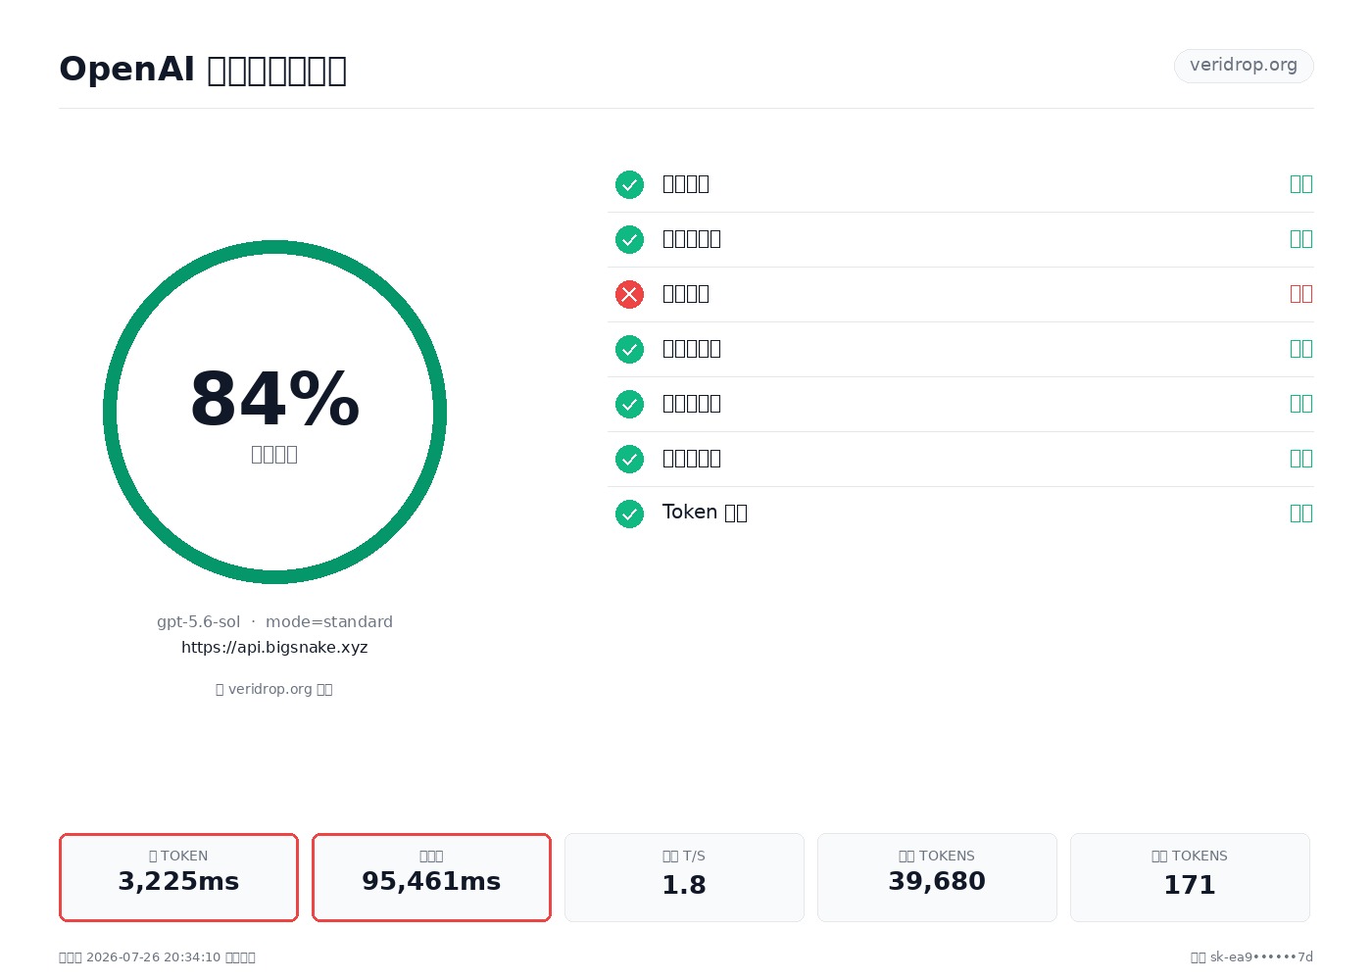The height and width of the screenshot is (980, 1372).
Task: Click the green checkmark directly below the red X
Action: pyautogui.click(x=629, y=349)
